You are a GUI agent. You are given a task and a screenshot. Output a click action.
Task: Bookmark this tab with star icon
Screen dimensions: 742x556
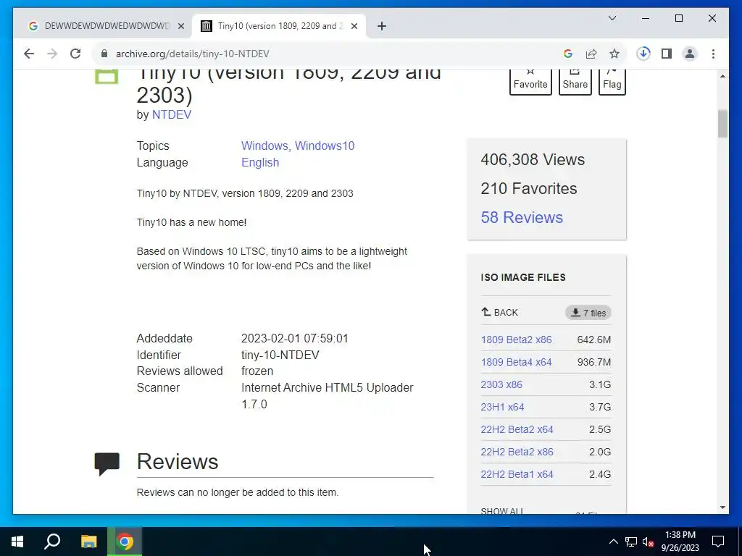(614, 54)
